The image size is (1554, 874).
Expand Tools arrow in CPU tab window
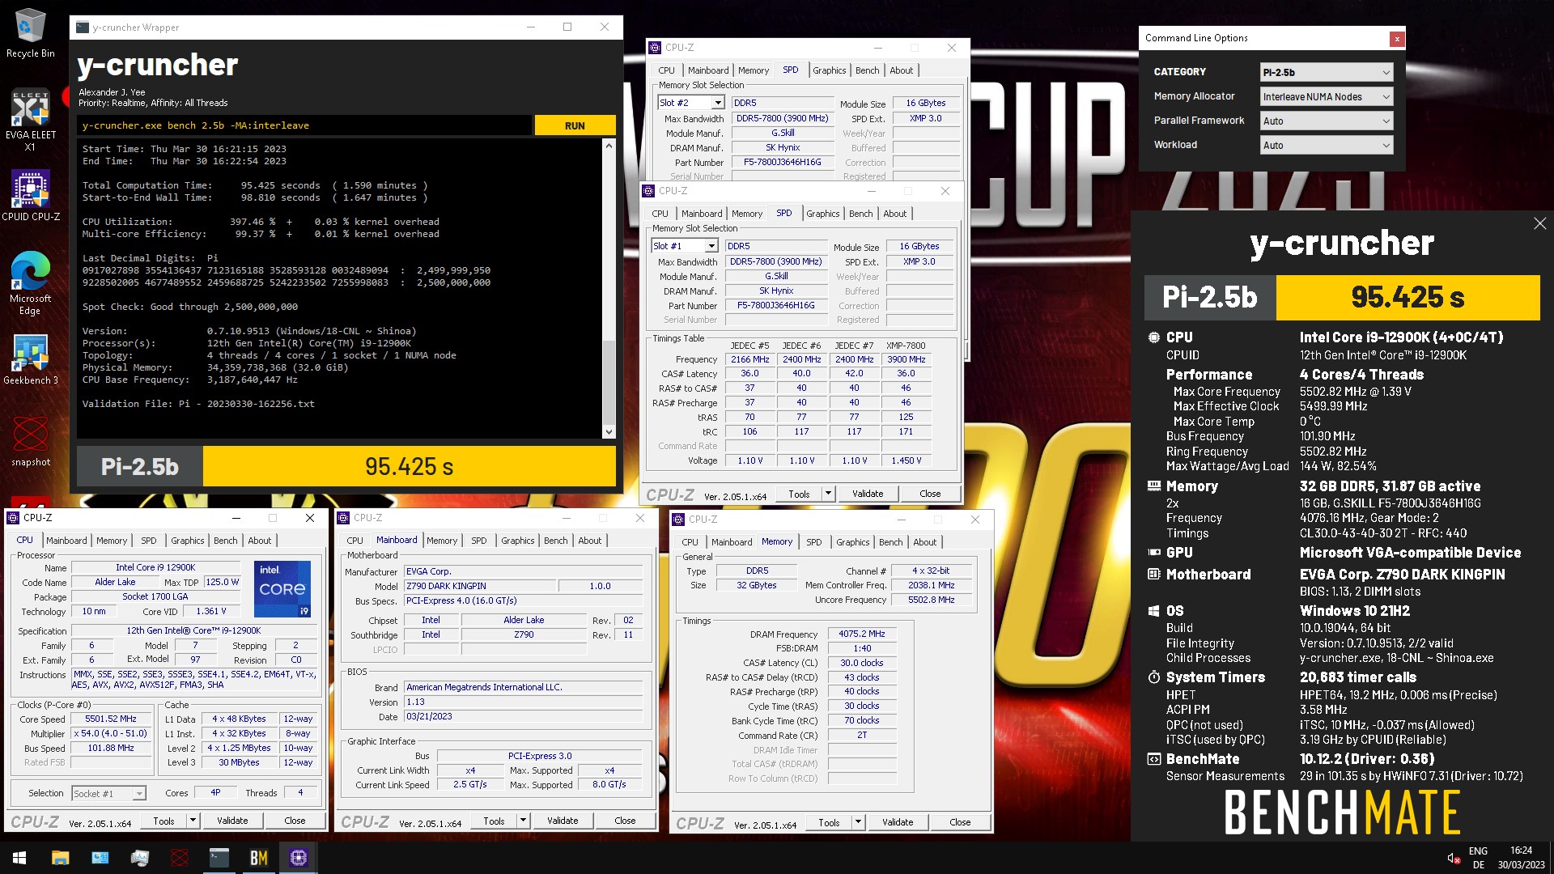[193, 821]
